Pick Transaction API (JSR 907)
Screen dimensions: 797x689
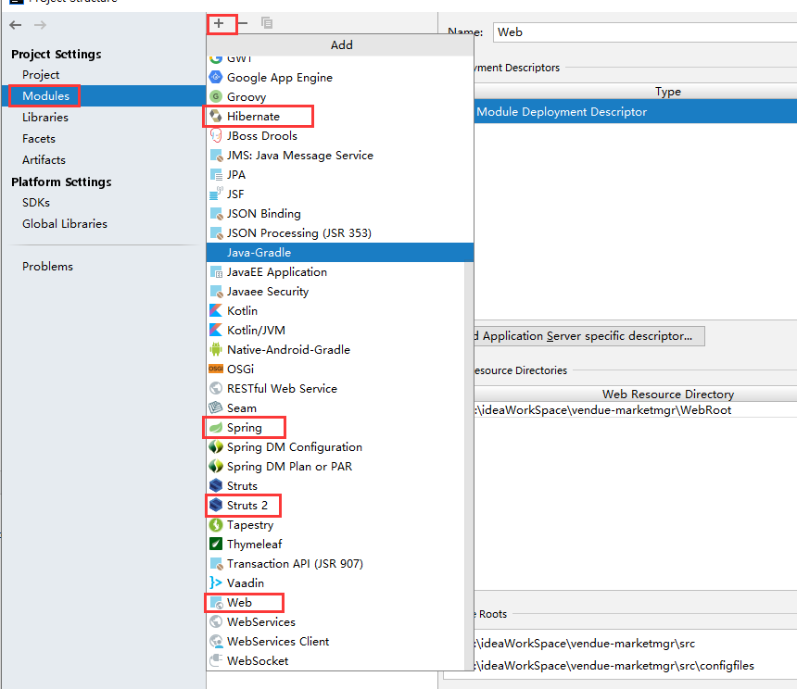click(x=335, y=564)
